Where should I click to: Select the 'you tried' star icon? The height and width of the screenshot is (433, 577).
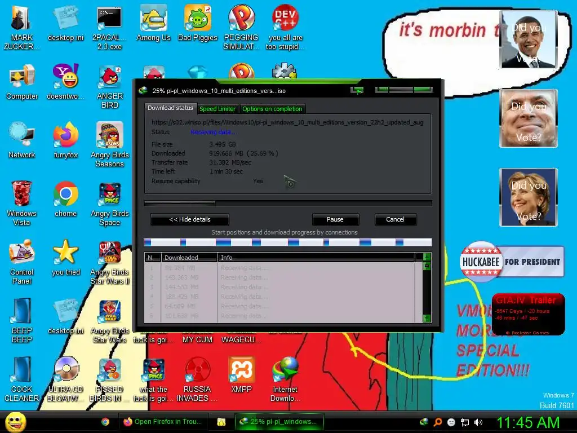(65, 258)
